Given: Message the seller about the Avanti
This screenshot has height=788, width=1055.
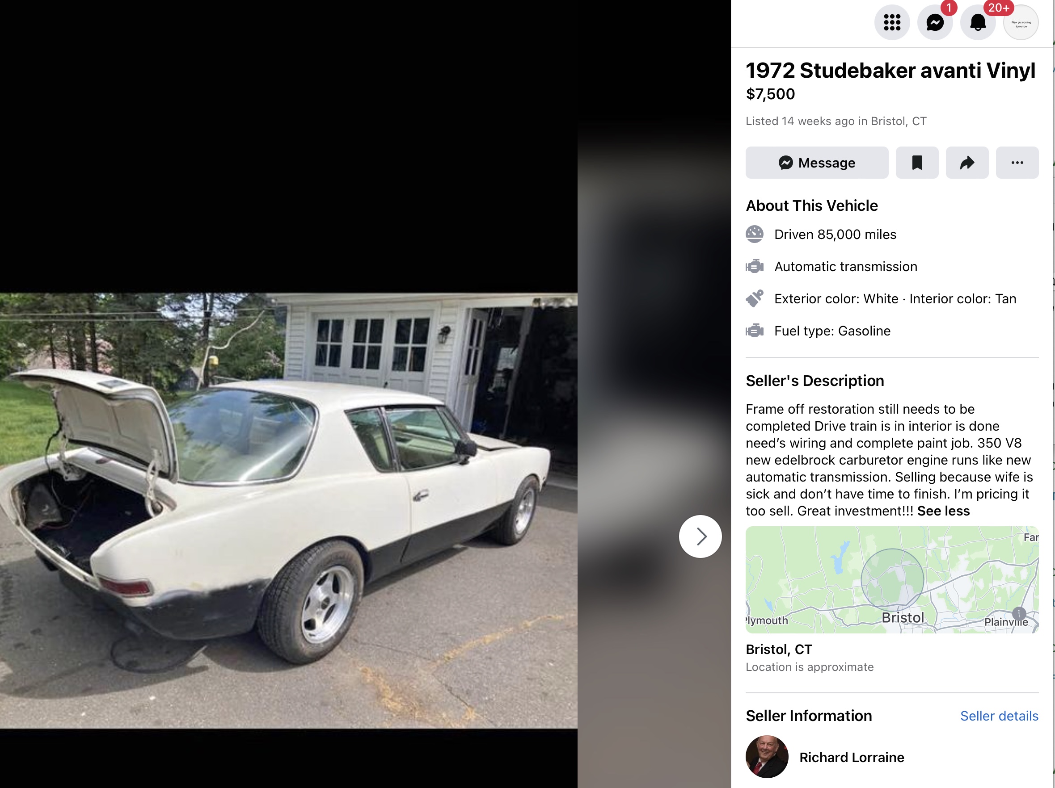Looking at the screenshot, I should [817, 163].
